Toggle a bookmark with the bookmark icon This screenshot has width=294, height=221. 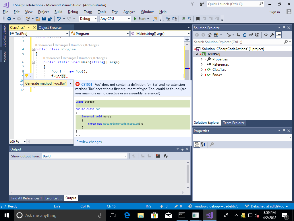click(198, 19)
